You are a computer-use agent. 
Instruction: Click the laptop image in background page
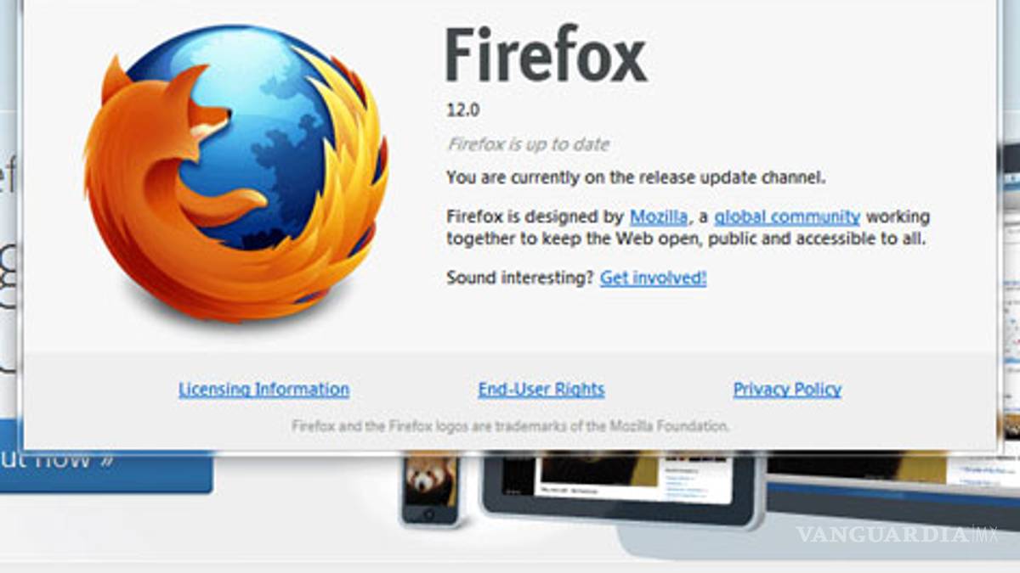(x=892, y=488)
